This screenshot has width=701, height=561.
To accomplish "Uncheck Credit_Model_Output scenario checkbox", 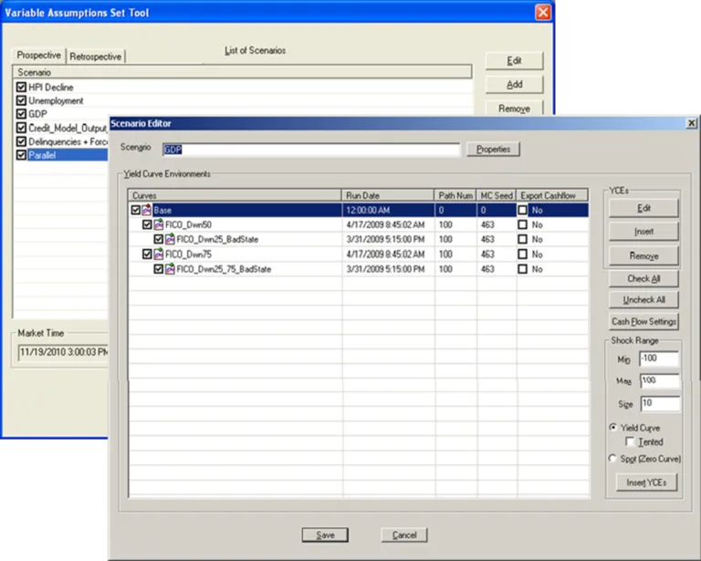I will click(21, 128).
